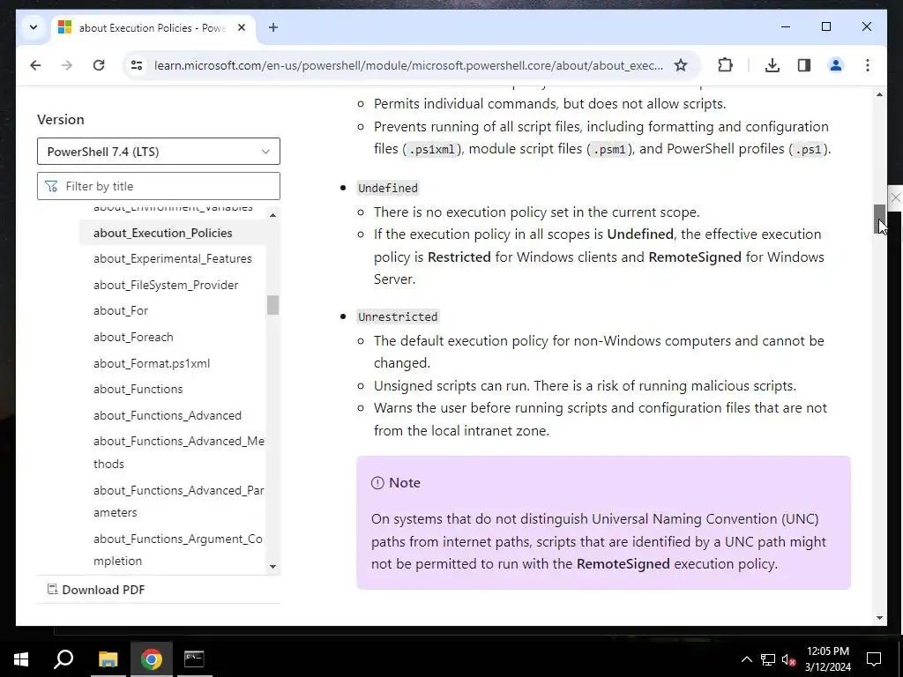Open the network status tray icon
The height and width of the screenshot is (677, 903).
tap(768, 659)
